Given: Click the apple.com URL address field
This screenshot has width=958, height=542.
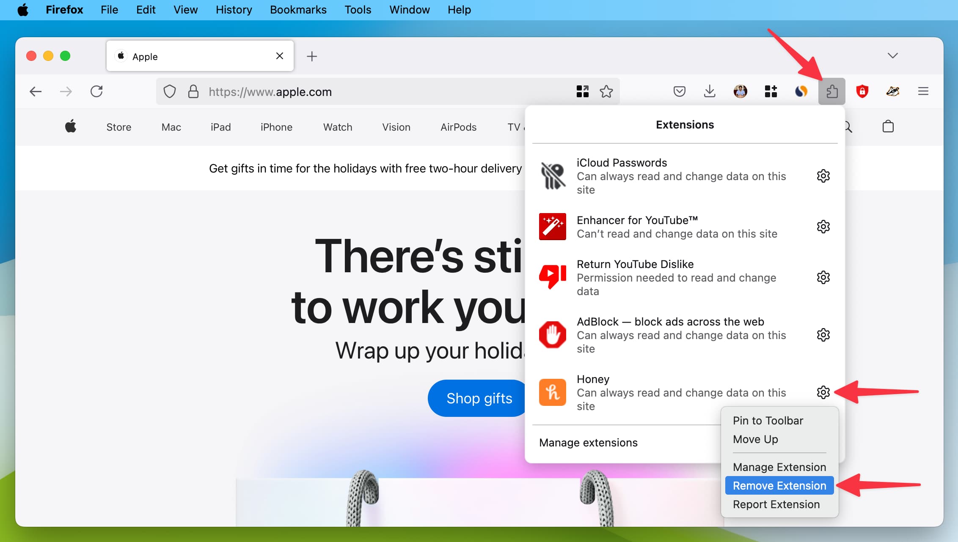Looking at the screenshot, I should pyautogui.click(x=381, y=92).
